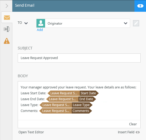
Task: Open the context browser blue plus icon
Action: pyautogui.click(x=140, y=6)
